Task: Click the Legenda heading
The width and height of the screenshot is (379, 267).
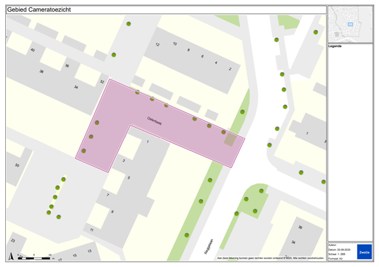Action: (x=335, y=45)
